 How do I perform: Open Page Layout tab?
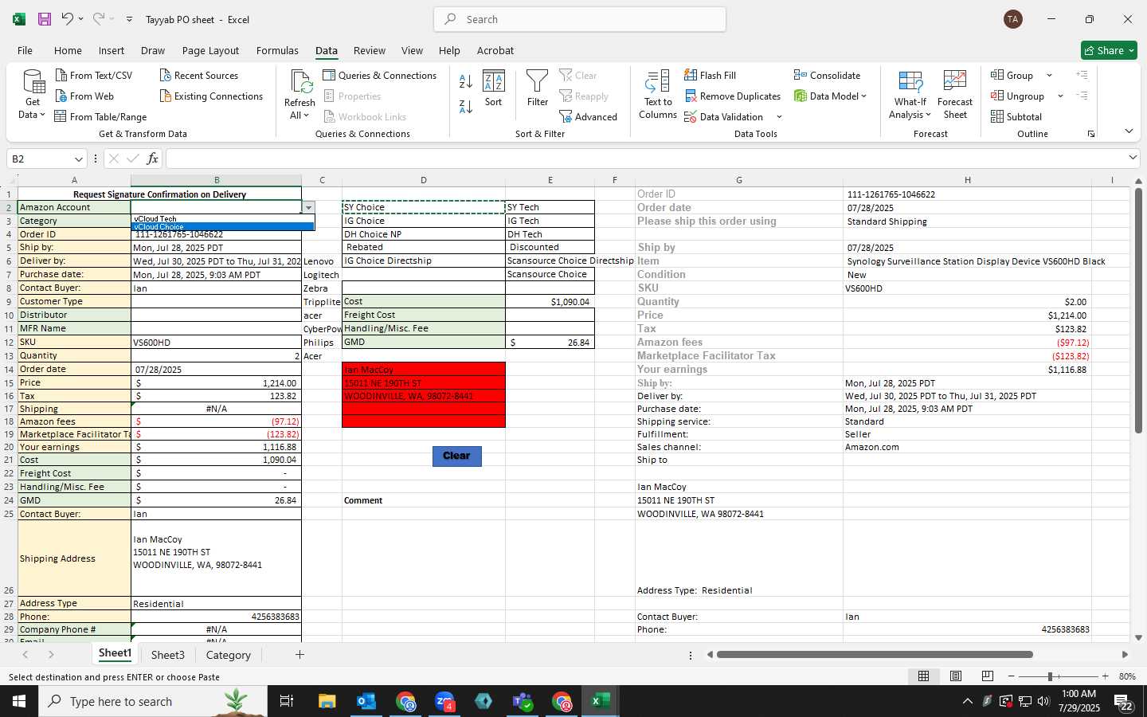(x=210, y=50)
